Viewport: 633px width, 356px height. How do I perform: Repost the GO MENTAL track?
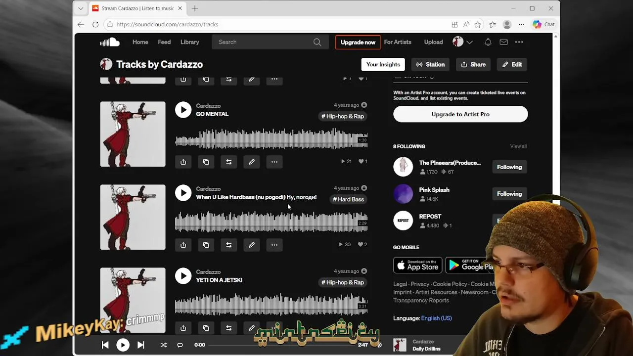[x=229, y=162]
